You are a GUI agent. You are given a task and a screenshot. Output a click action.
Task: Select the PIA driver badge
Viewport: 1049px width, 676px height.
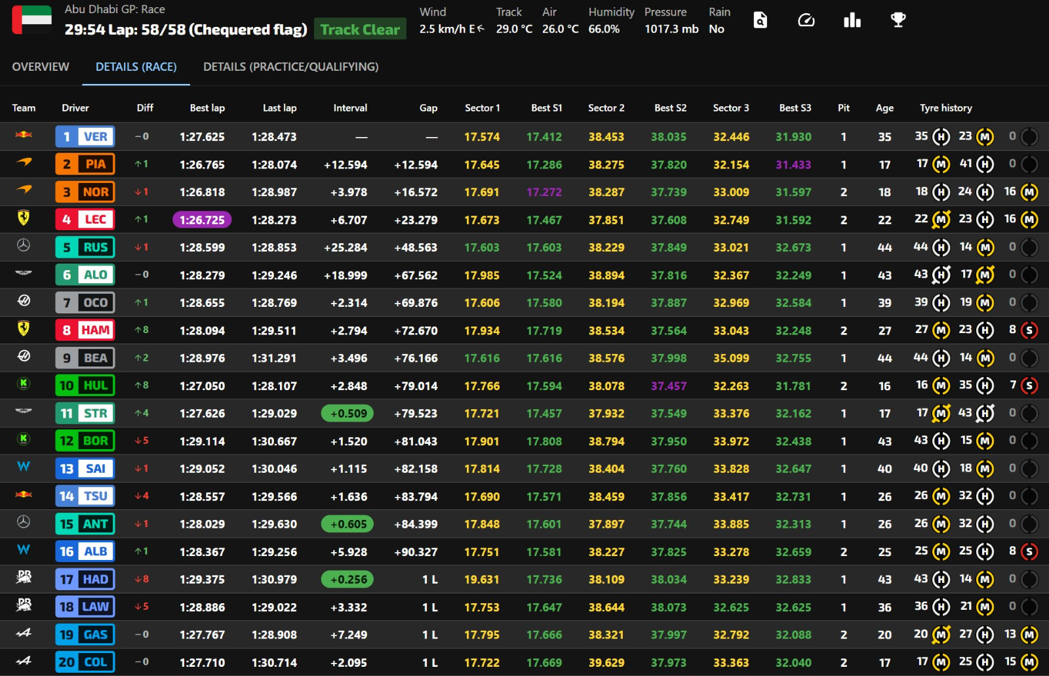(x=85, y=165)
